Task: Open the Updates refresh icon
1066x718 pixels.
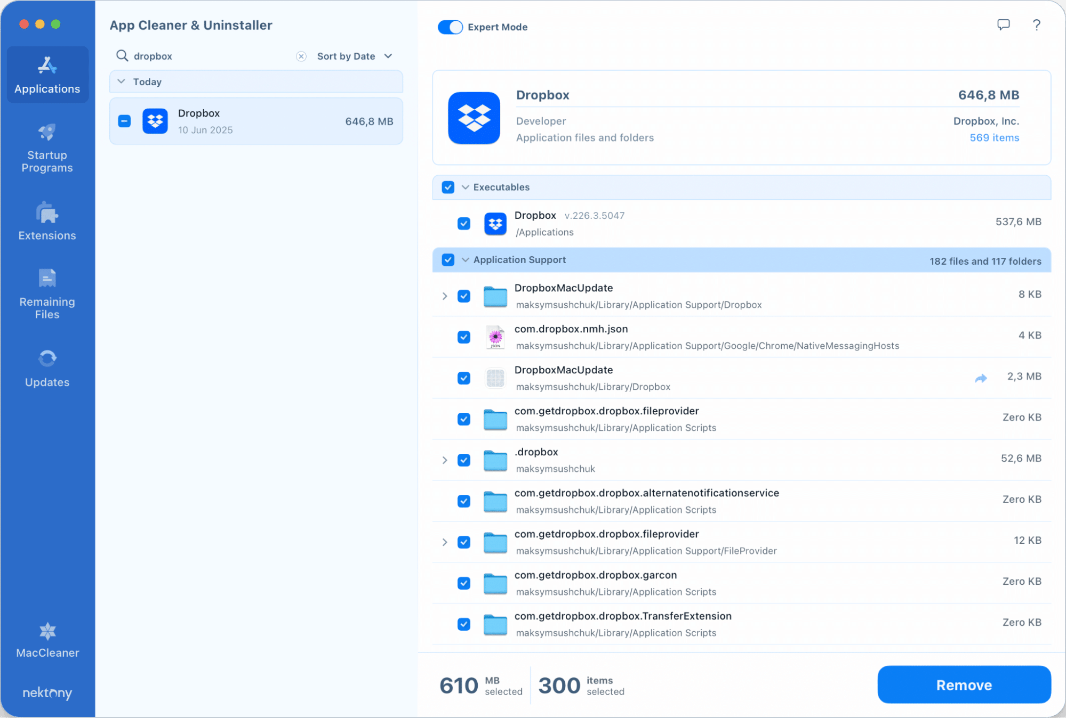Action: 47,358
